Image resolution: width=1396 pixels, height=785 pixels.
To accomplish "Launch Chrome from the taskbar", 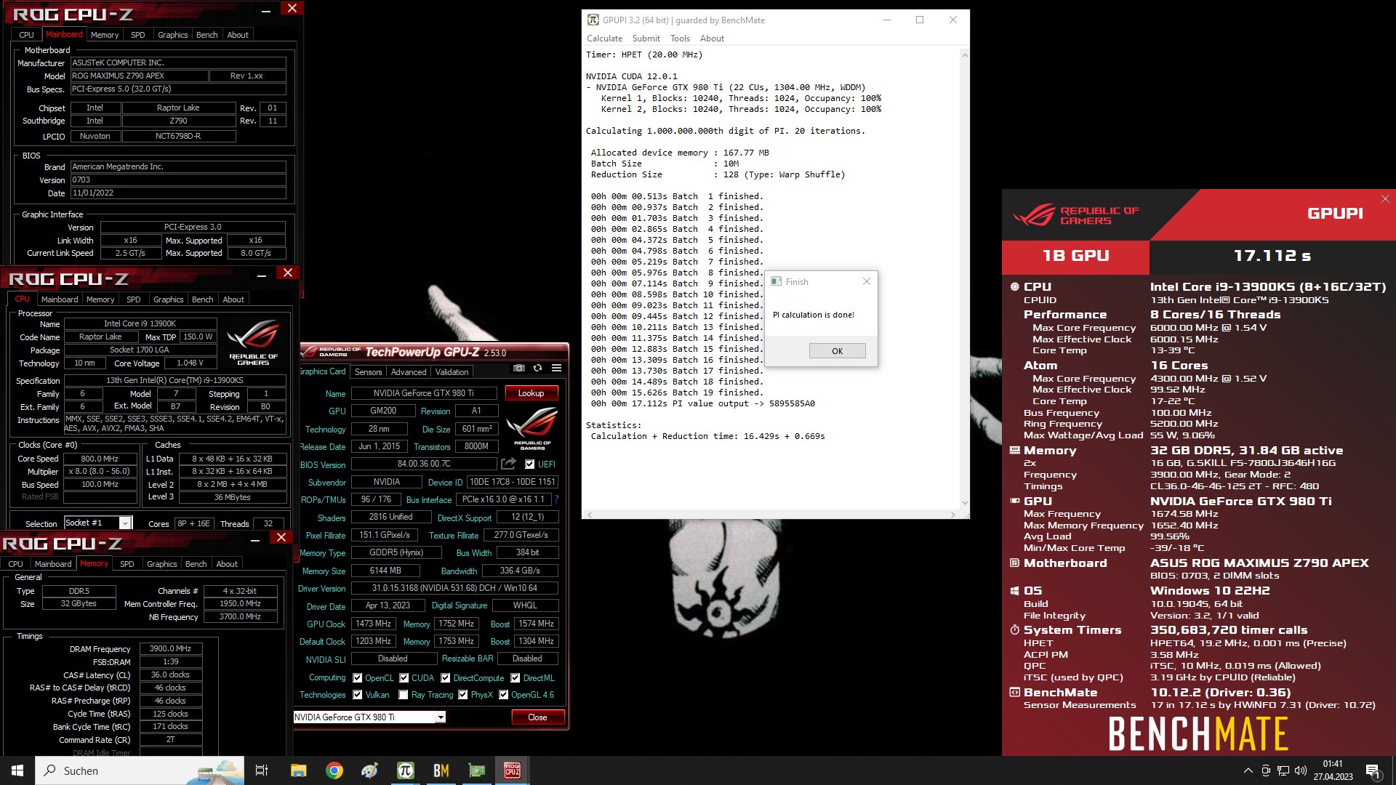I will 334,770.
